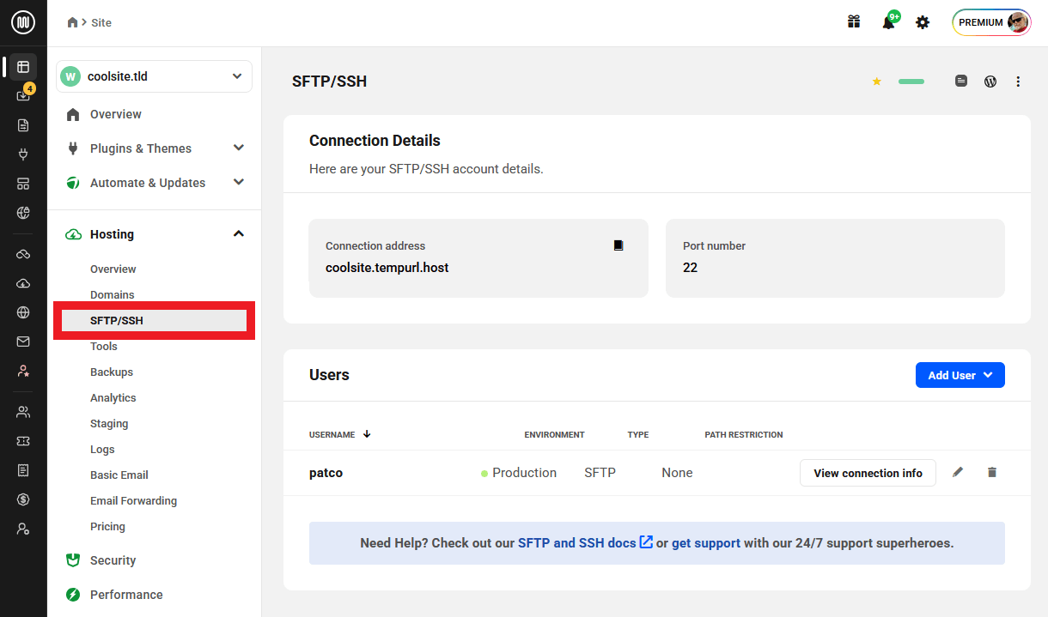Click the external link icon beside the SFTP docs link
This screenshot has width=1048, height=617.
coord(646,542)
